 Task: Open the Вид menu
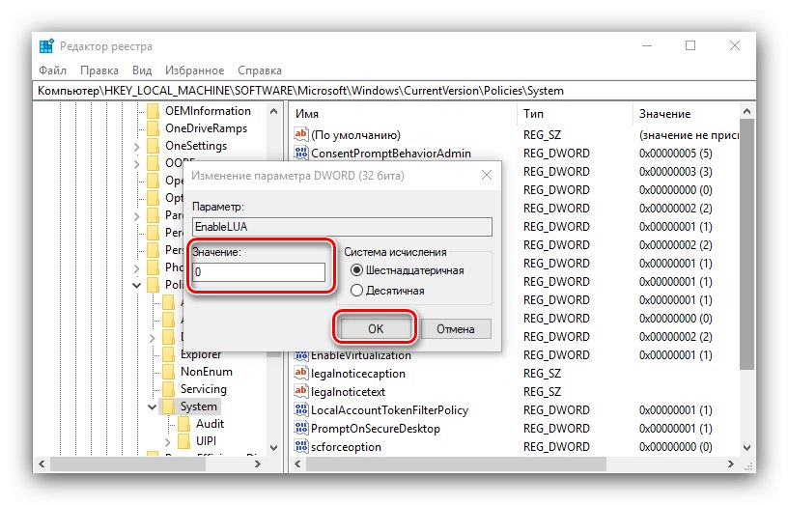click(142, 70)
